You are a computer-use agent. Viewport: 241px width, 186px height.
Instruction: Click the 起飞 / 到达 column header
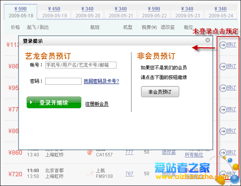pos(38,27)
